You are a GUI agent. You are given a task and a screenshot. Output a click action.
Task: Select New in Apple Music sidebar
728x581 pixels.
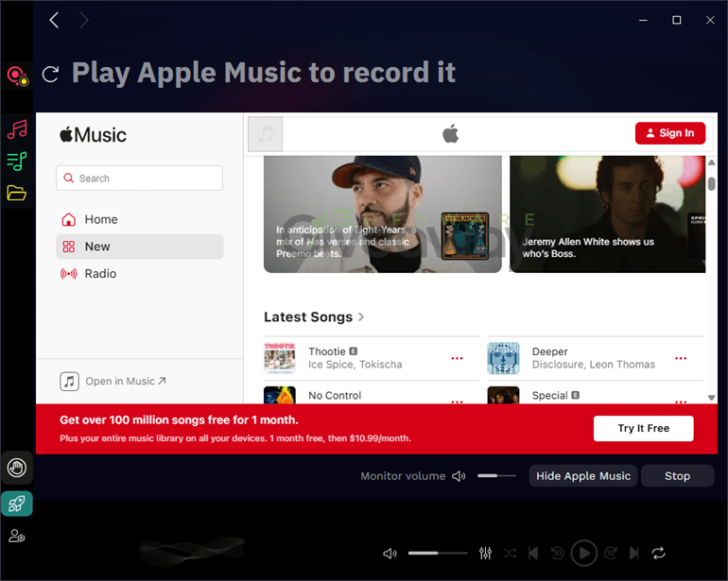coord(140,247)
